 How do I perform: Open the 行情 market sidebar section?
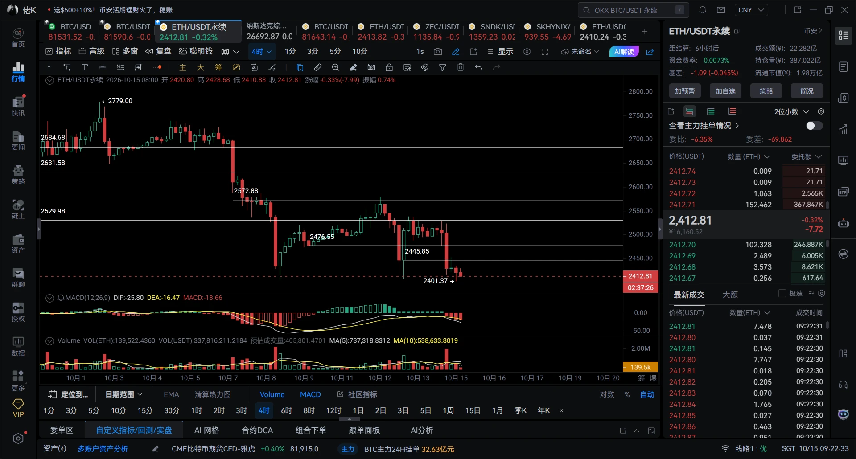pyautogui.click(x=18, y=72)
